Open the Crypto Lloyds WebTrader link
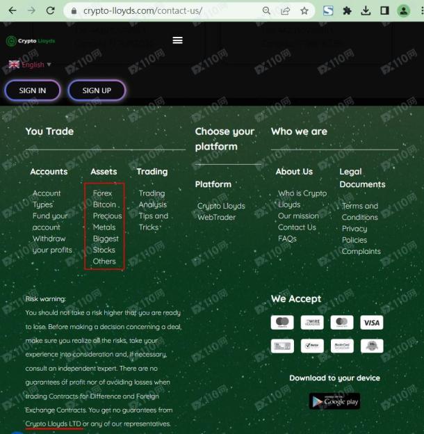Image resolution: width=424 pixels, height=434 pixels. [x=221, y=211]
